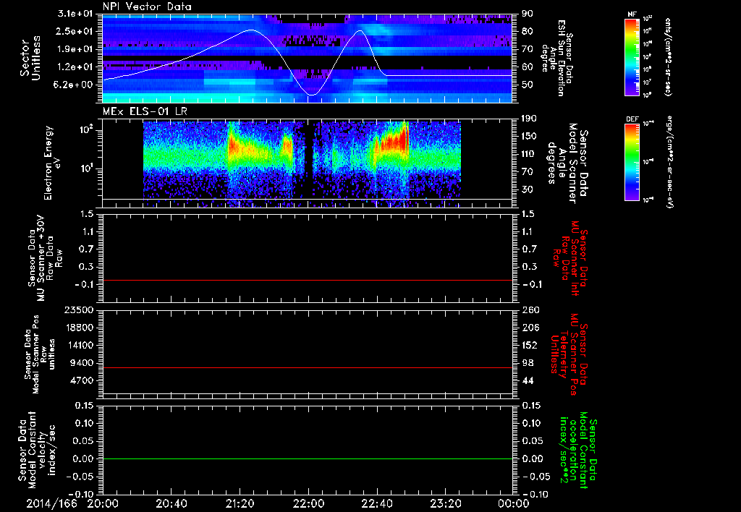Click the red line in Scanner Pos panel
Screen dimensions: 741x512
click(307, 367)
